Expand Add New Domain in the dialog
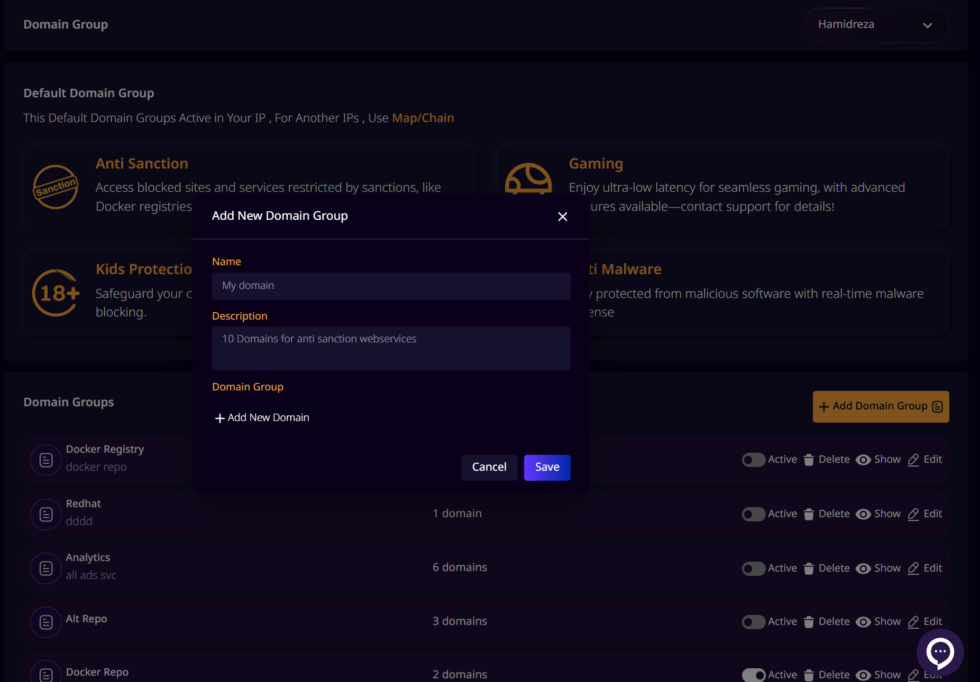 (262, 418)
